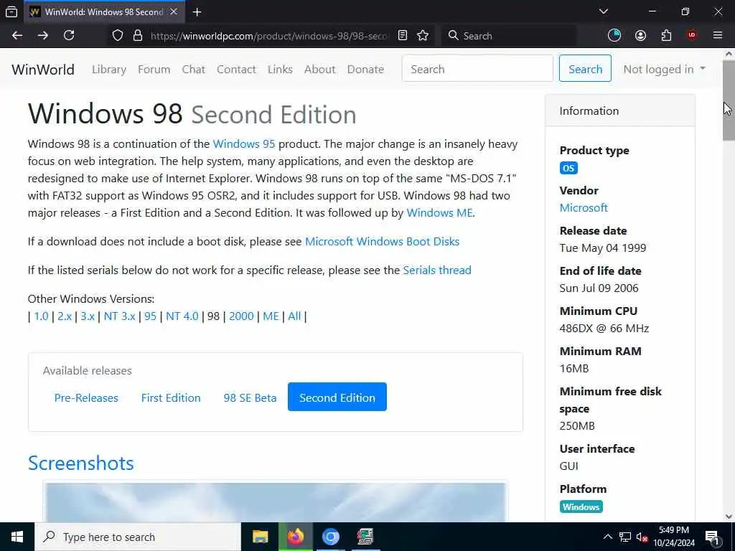Open the Forum nav item
The width and height of the screenshot is (735, 551).
coord(154,70)
